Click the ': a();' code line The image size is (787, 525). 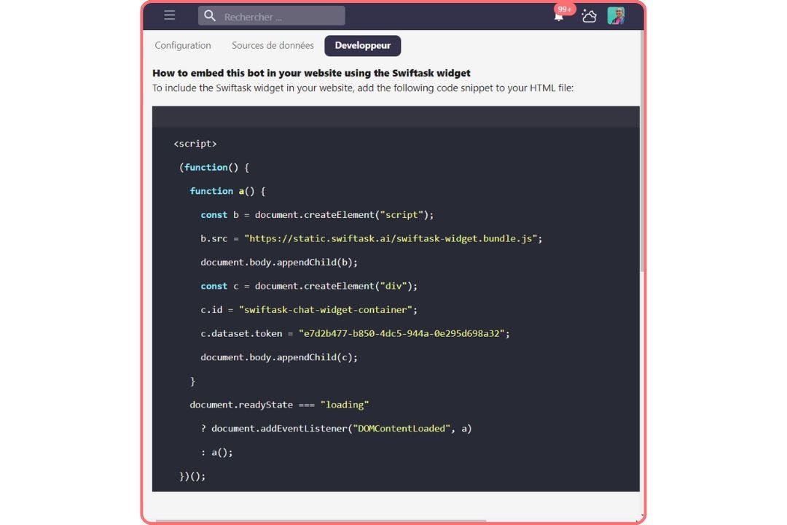pos(217,452)
